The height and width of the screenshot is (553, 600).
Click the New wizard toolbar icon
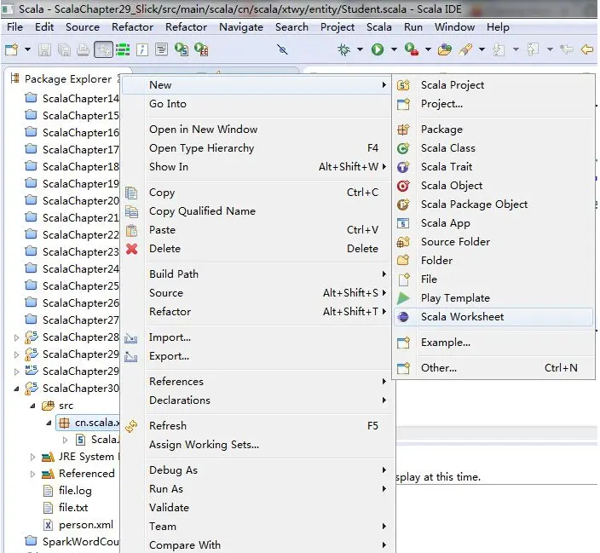pyautogui.click(x=11, y=49)
